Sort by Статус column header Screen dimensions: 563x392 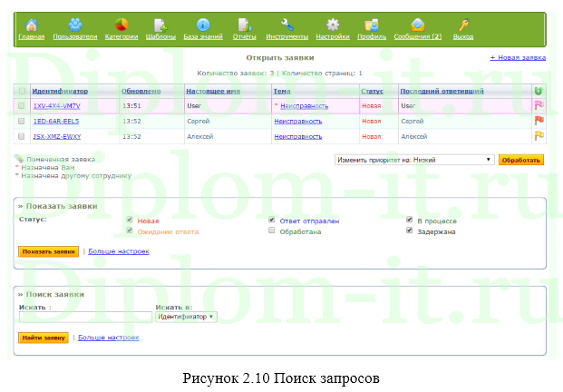[x=372, y=91]
